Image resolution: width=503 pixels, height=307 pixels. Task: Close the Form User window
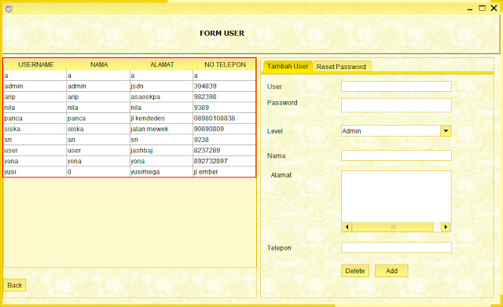[494, 8]
